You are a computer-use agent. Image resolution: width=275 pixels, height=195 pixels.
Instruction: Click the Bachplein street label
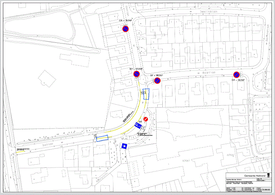point(101,177)
